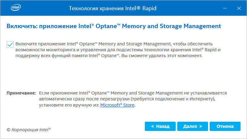Click phrase "требуется подключение к Интернету"
The height and width of the screenshot is (139, 247).
click(172, 99)
